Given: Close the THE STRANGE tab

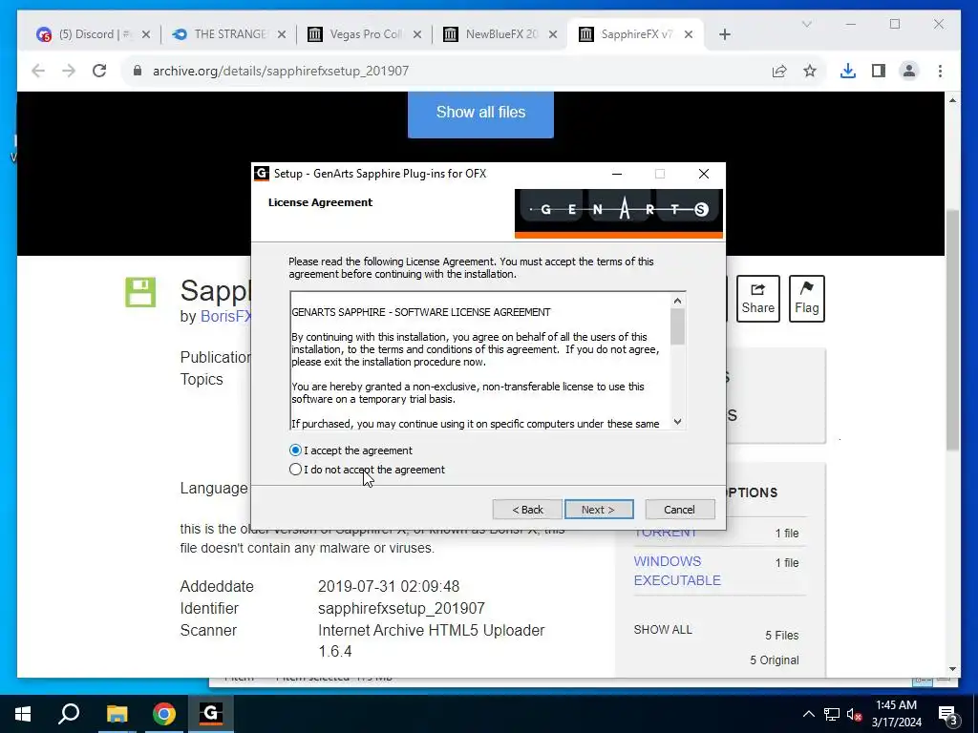Looking at the screenshot, I should click(x=282, y=34).
